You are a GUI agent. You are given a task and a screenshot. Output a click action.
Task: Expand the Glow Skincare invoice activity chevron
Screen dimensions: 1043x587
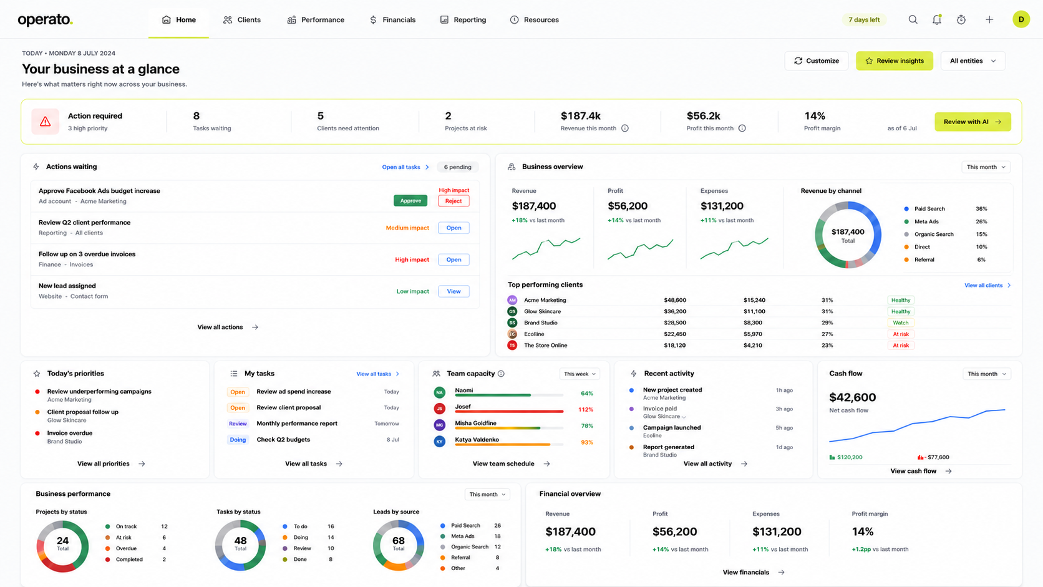pos(684,417)
